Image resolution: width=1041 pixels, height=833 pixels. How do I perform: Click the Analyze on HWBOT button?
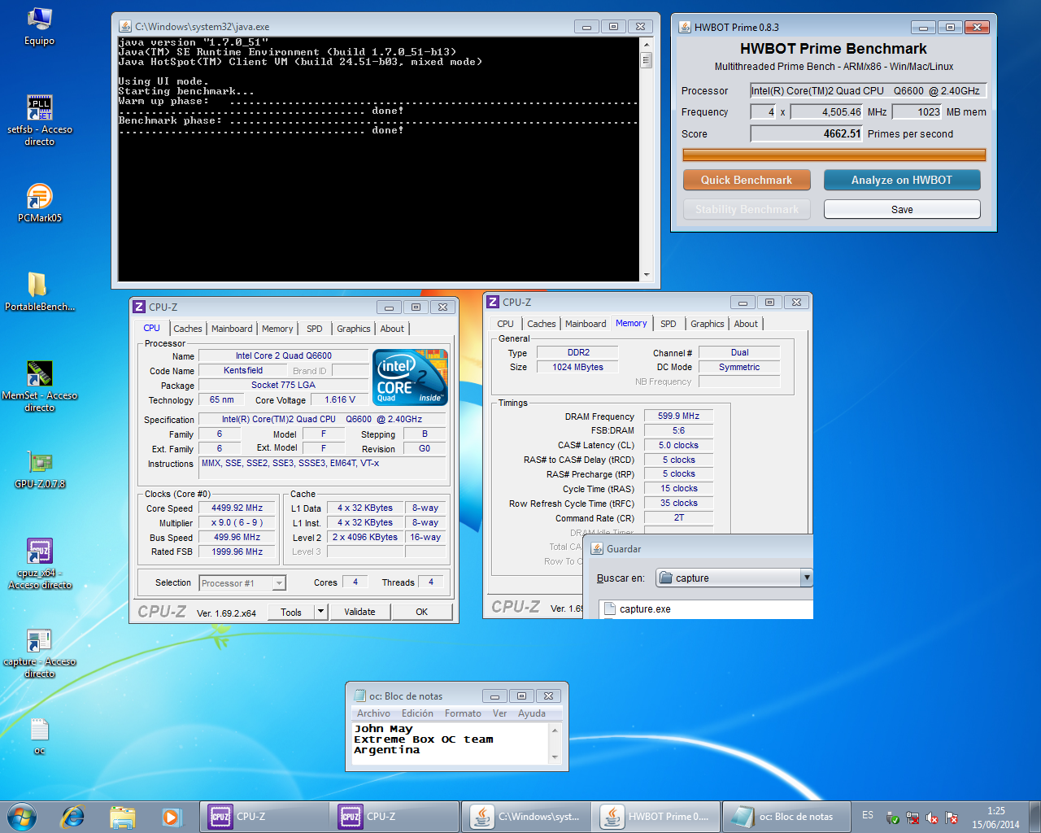[902, 180]
